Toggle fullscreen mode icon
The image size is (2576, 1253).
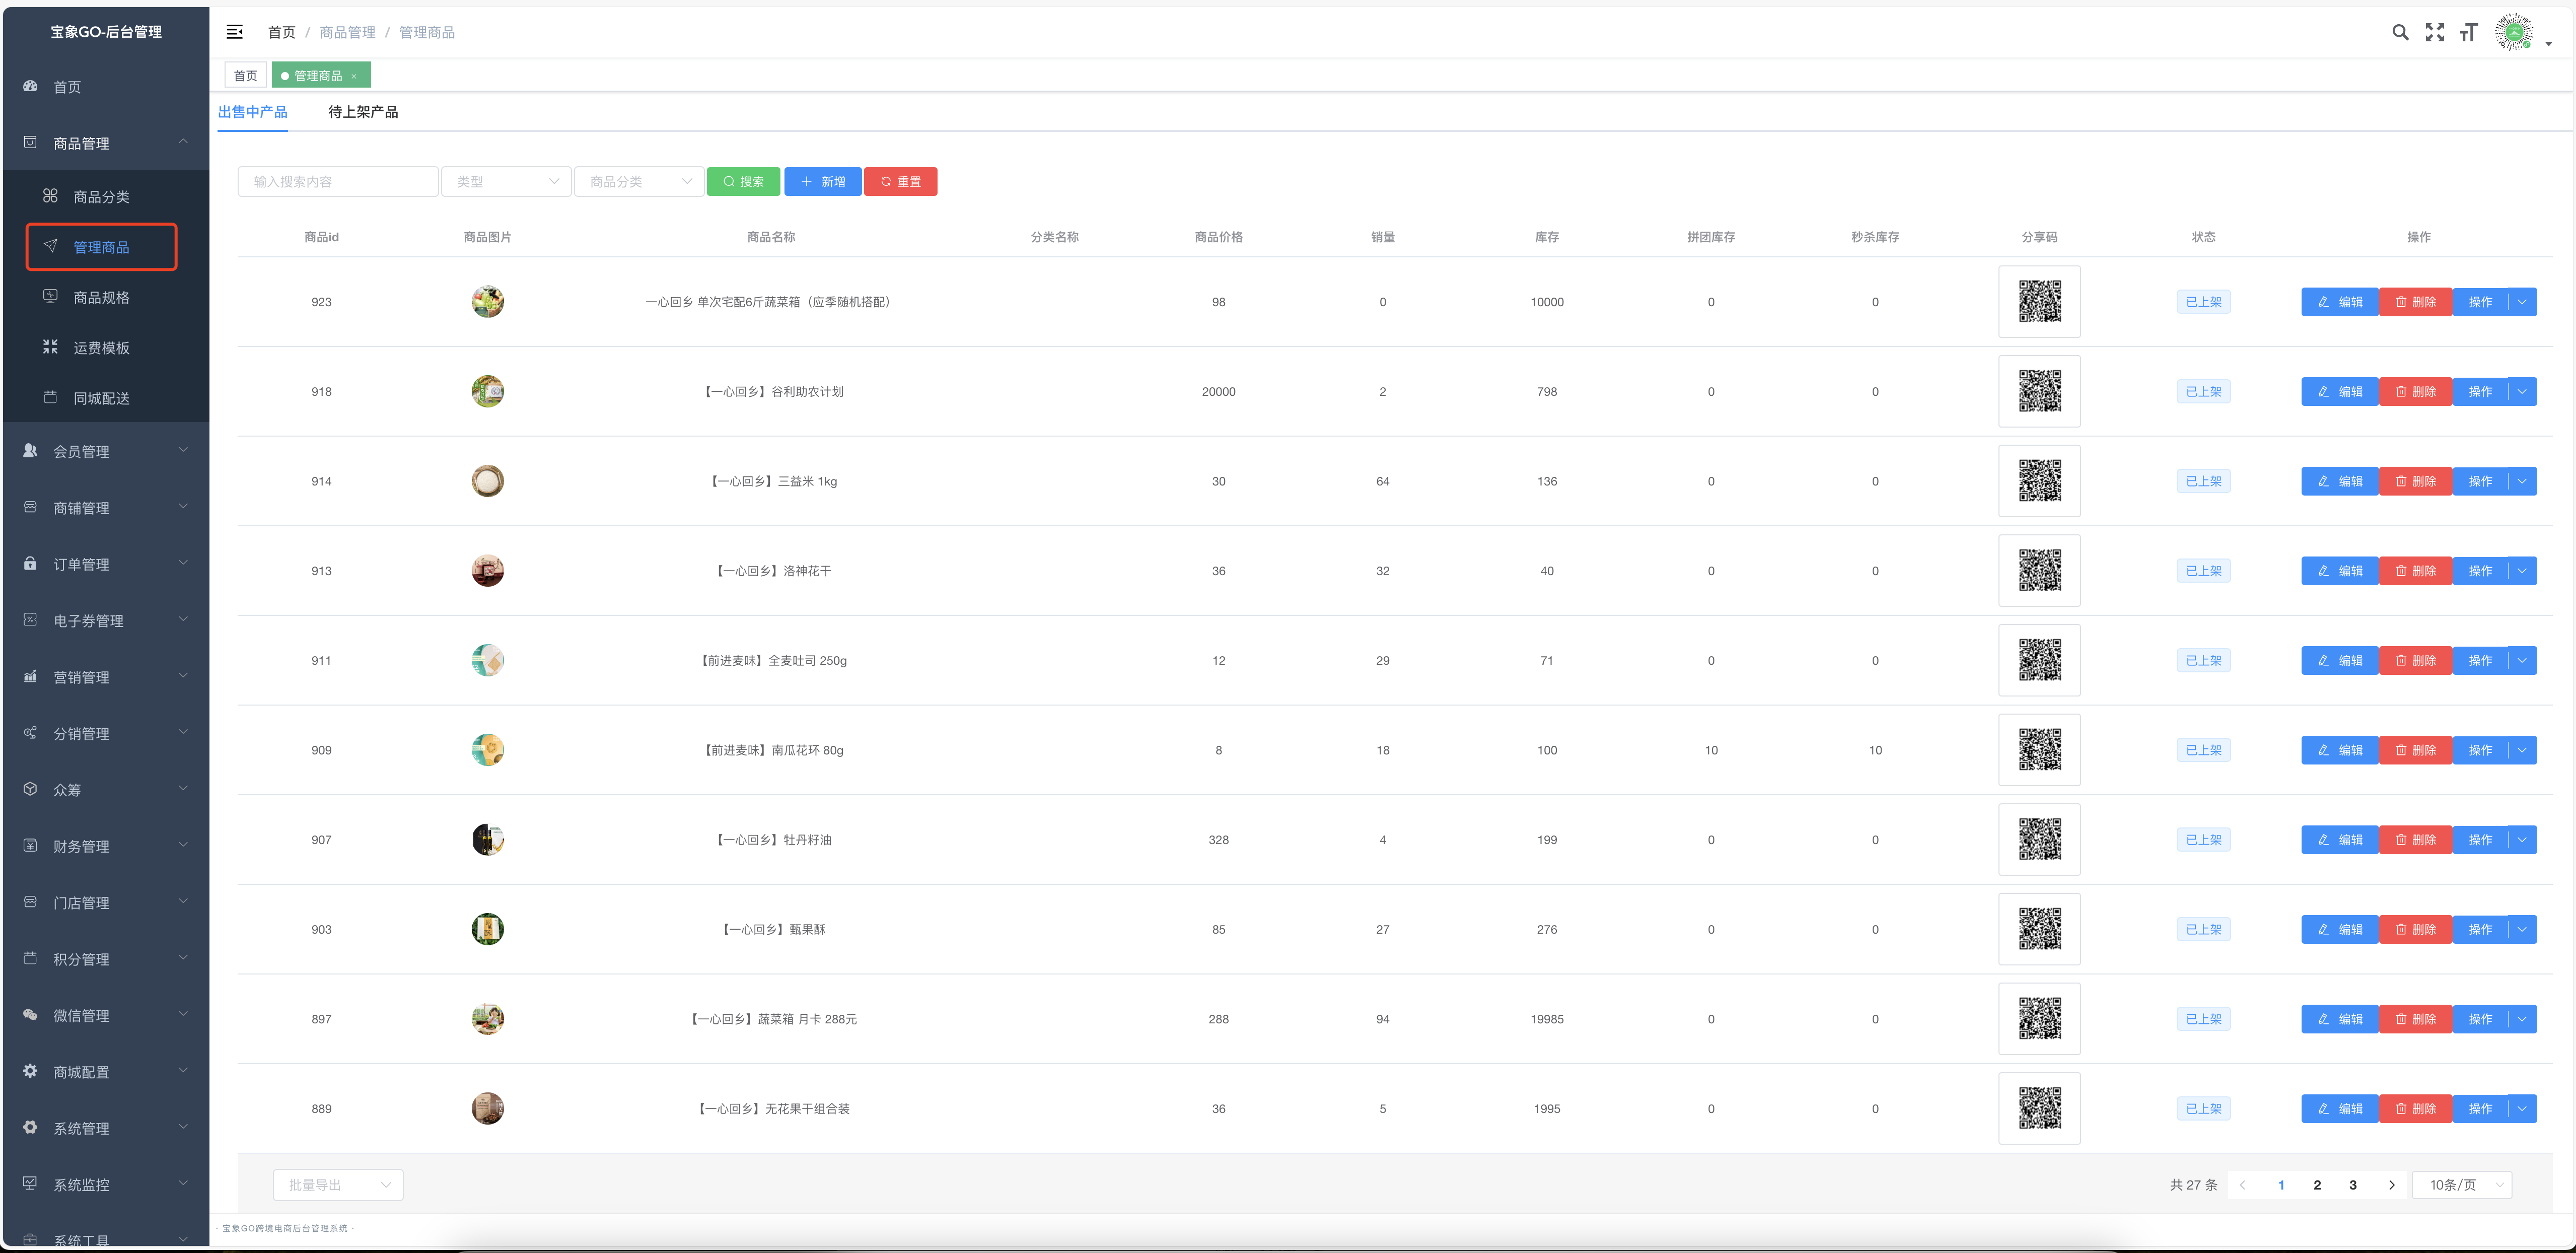tap(2434, 32)
